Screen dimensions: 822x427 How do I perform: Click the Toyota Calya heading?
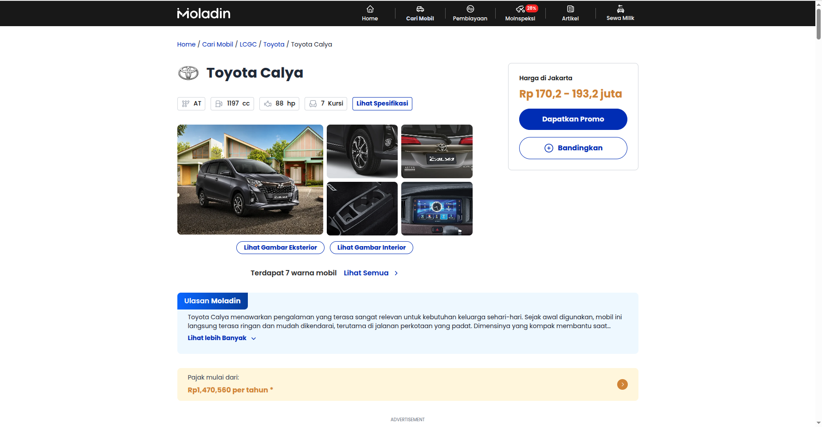(x=255, y=73)
